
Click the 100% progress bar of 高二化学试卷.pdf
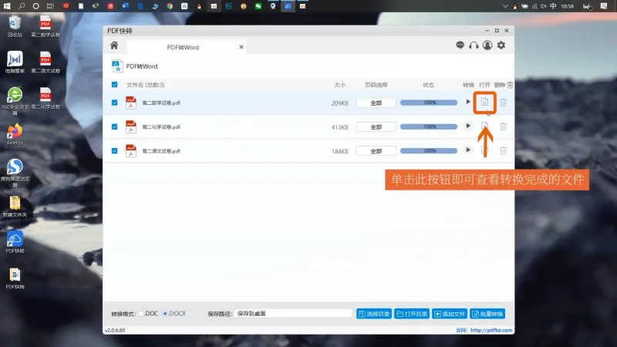click(x=429, y=126)
